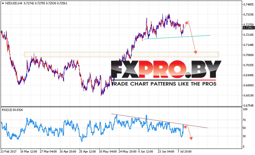Select the NZDUSD,H4 chart title text
This screenshot has height=155, width=255.
pyautogui.click(x=14, y=3)
